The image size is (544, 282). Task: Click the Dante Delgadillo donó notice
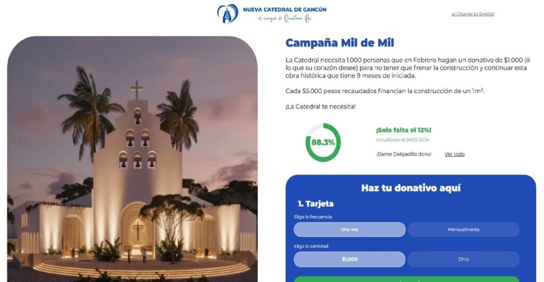(x=404, y=155)
